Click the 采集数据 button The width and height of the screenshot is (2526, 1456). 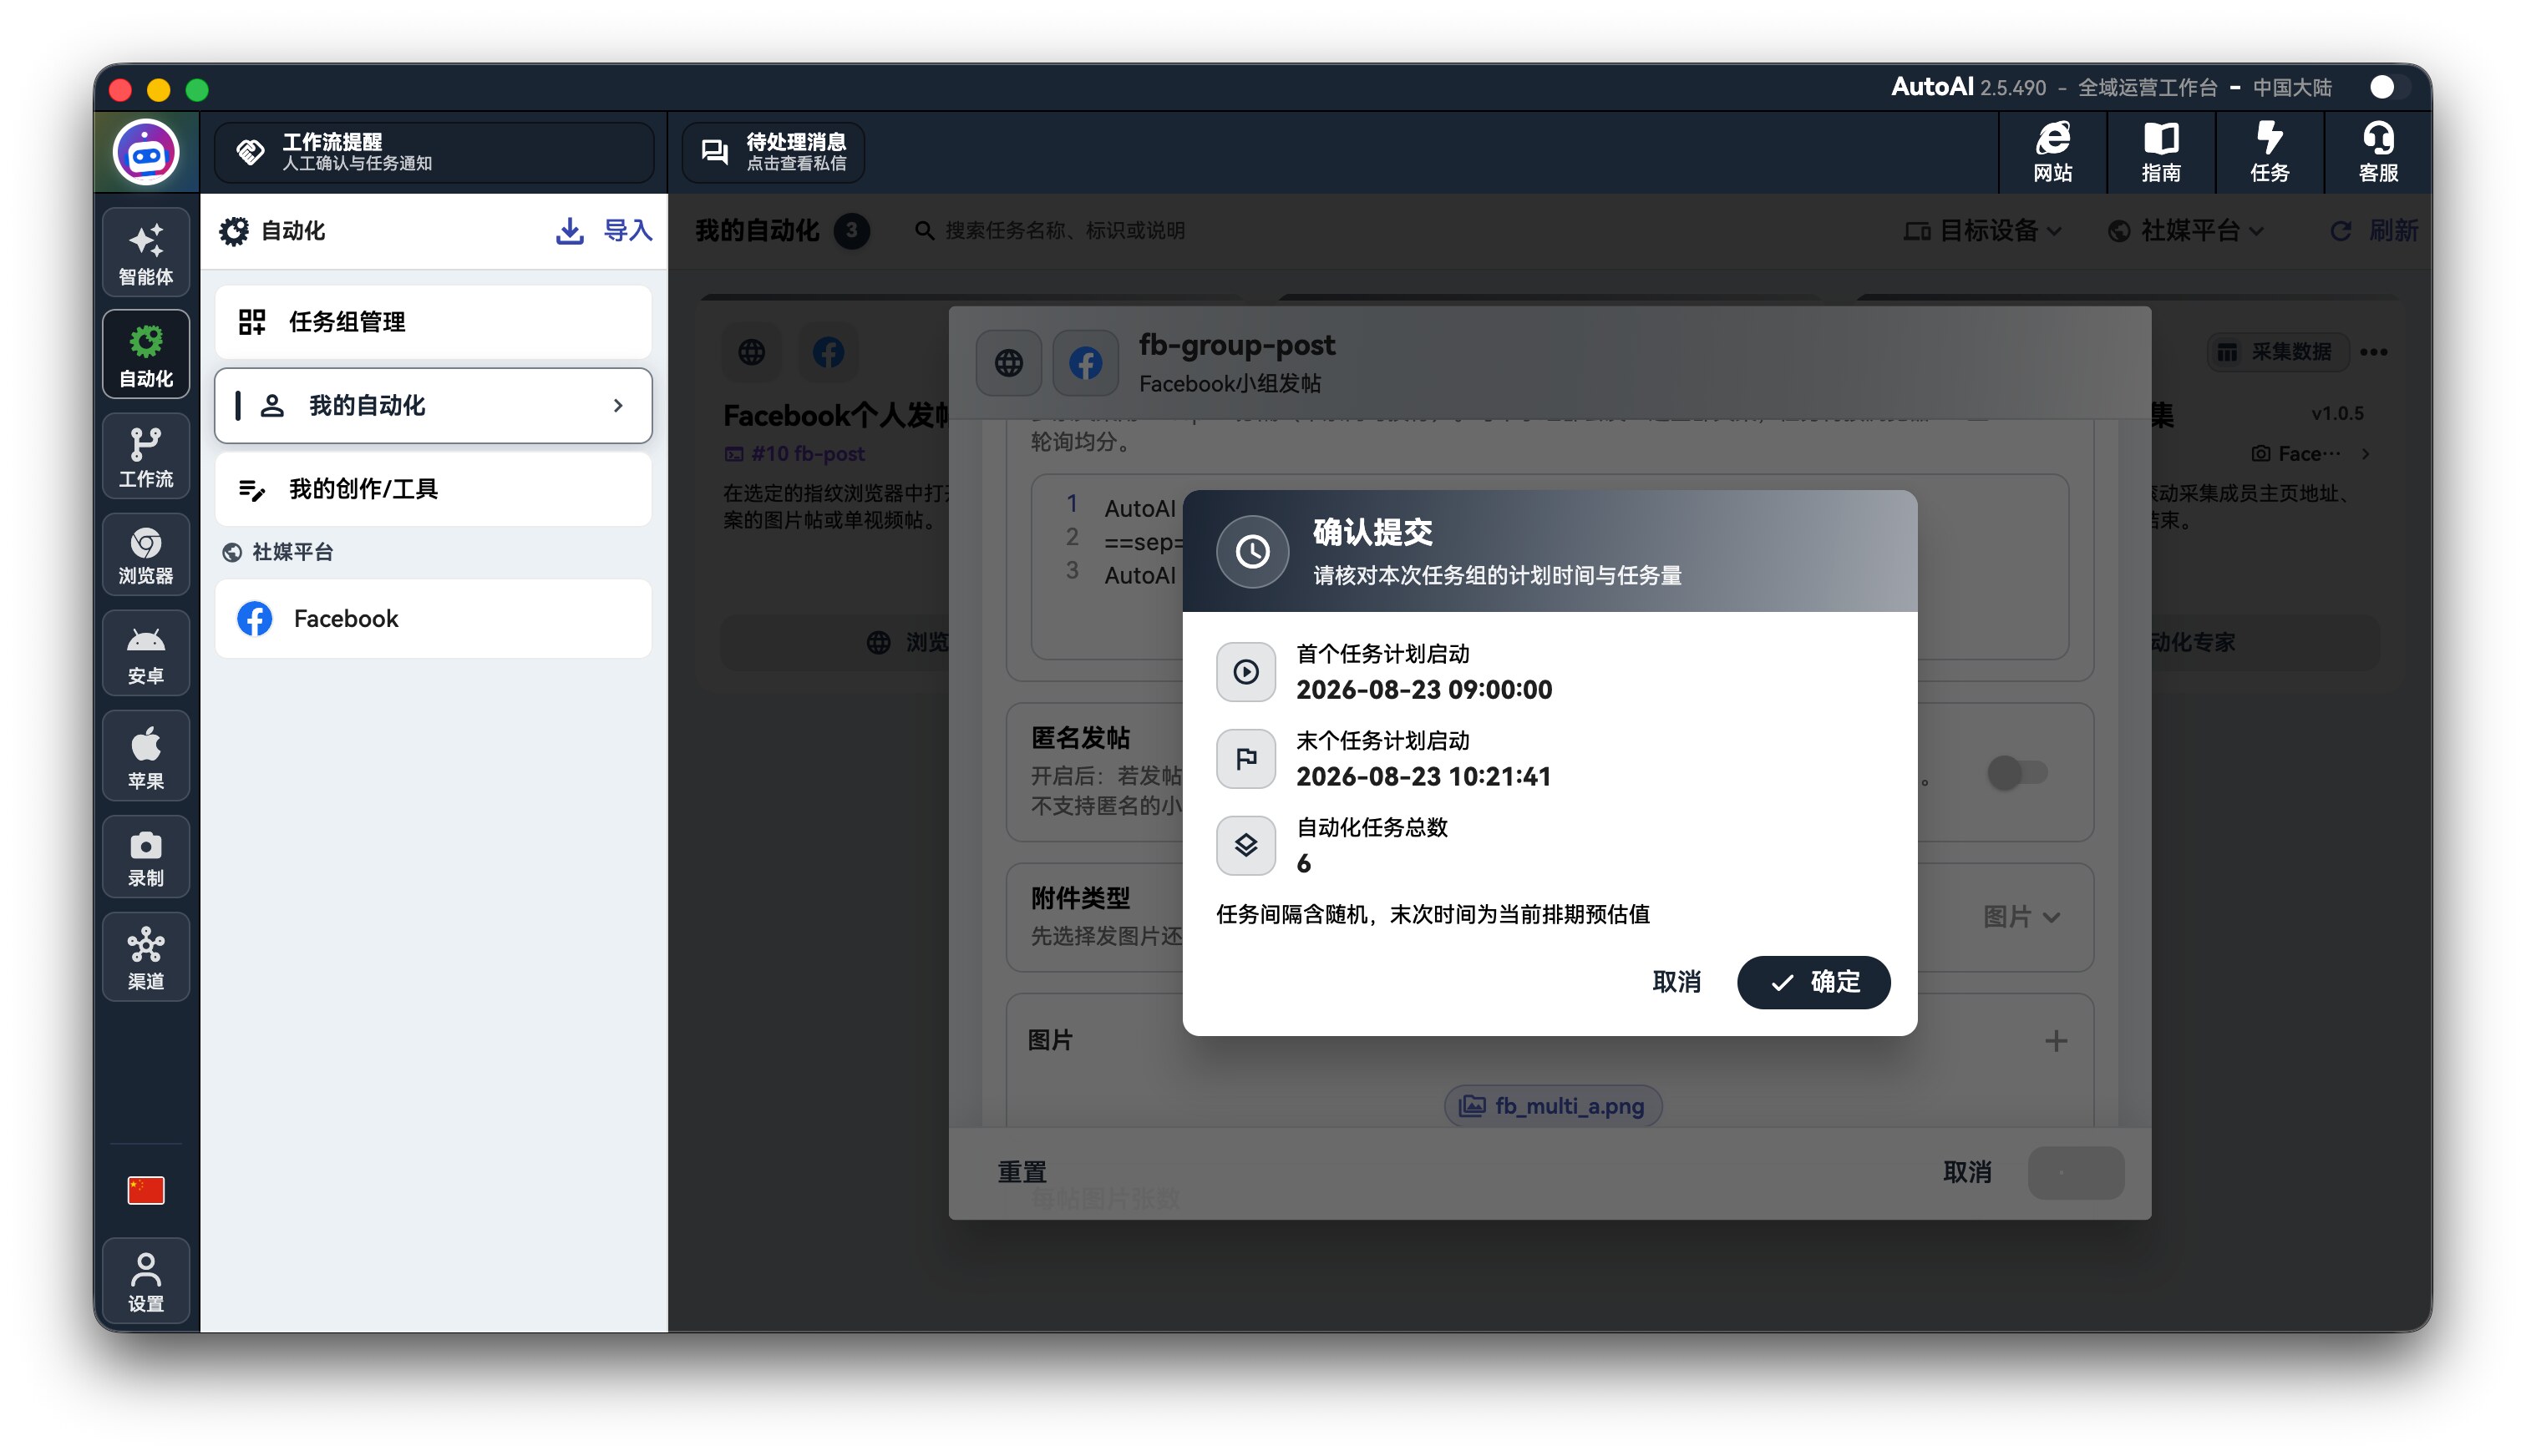(2276, 352)
